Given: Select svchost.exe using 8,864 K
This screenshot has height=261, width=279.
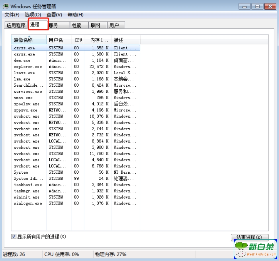Looking at the screenshot, I should click(x=76, y=141).
